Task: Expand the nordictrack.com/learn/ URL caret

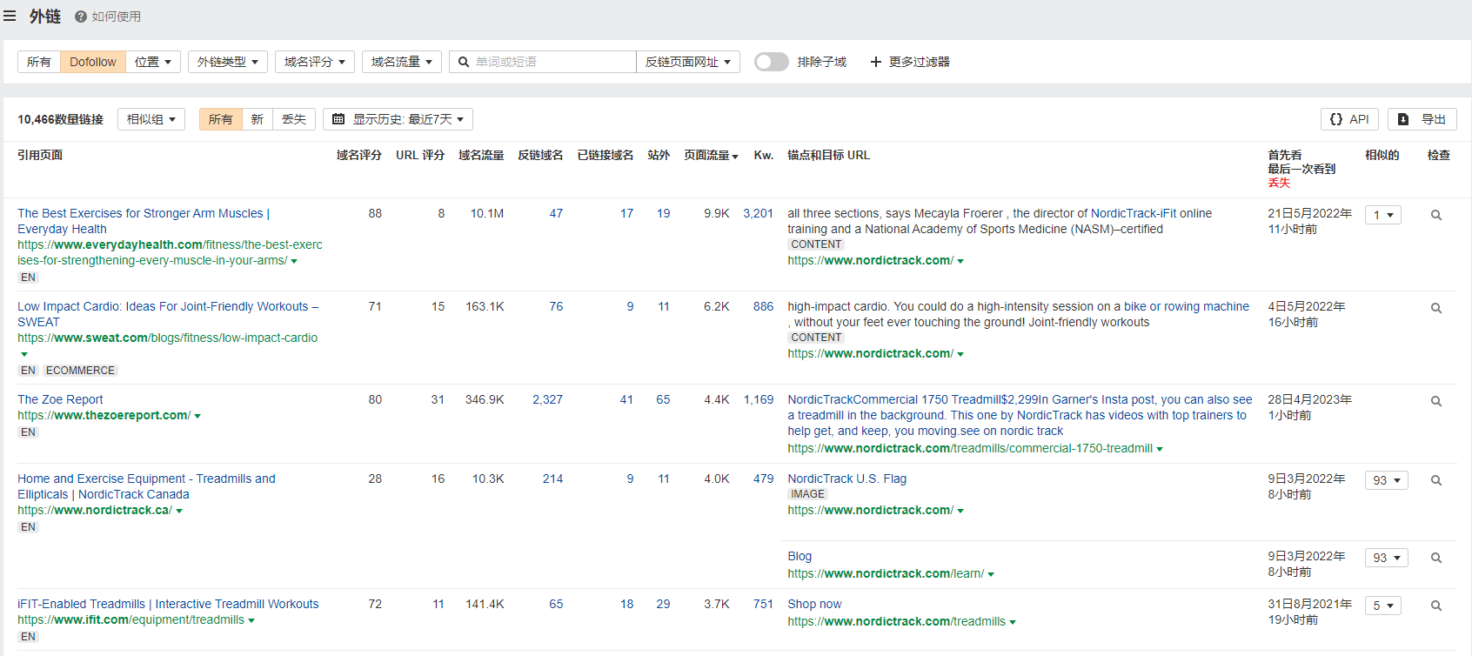Action: pos(991,574)
